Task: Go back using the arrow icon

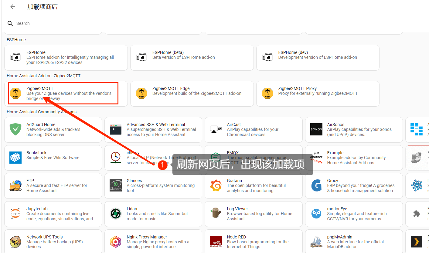Action: click(x=13, y=7)
